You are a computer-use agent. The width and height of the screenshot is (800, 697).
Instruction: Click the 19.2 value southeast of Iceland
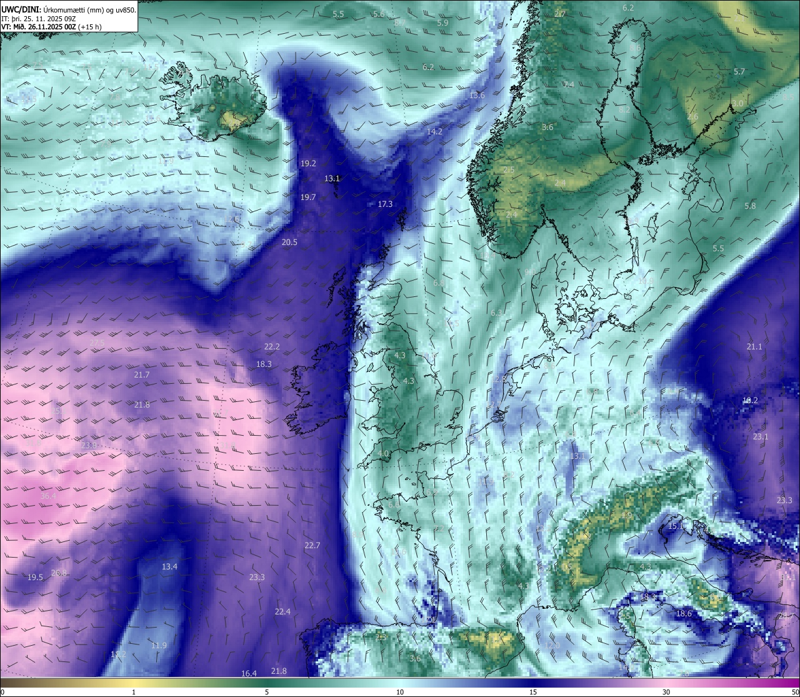point(308,163)
